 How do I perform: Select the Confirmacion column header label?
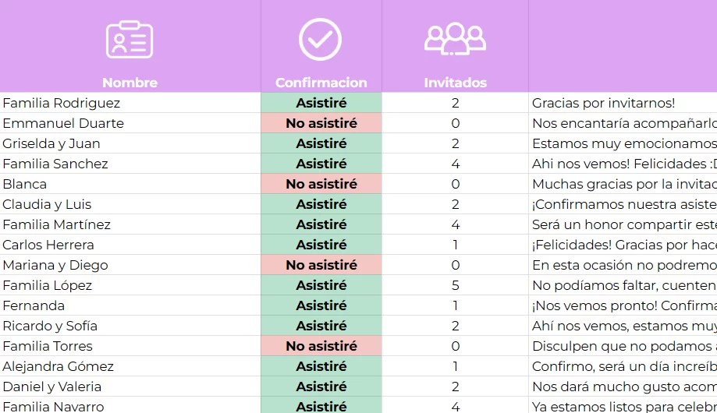click(x=321, y=83)
